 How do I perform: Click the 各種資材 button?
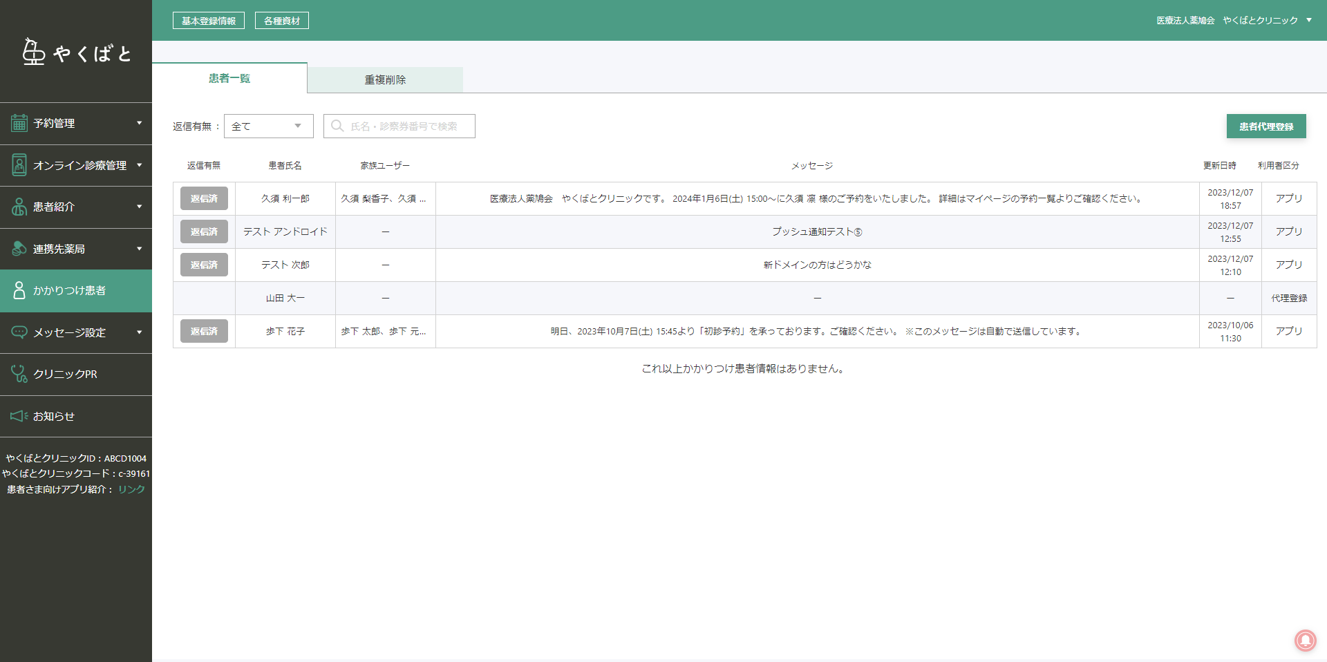[282, 21]
